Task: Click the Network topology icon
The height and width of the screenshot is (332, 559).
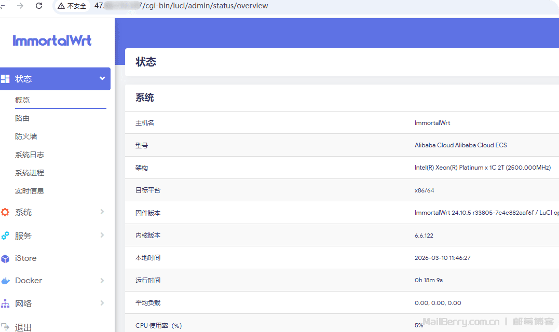Action: pyautogui.click(x=5, y=303)
